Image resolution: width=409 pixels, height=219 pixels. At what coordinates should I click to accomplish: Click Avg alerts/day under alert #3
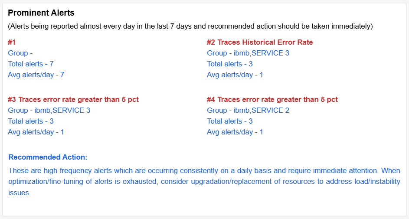pos(36,132)
